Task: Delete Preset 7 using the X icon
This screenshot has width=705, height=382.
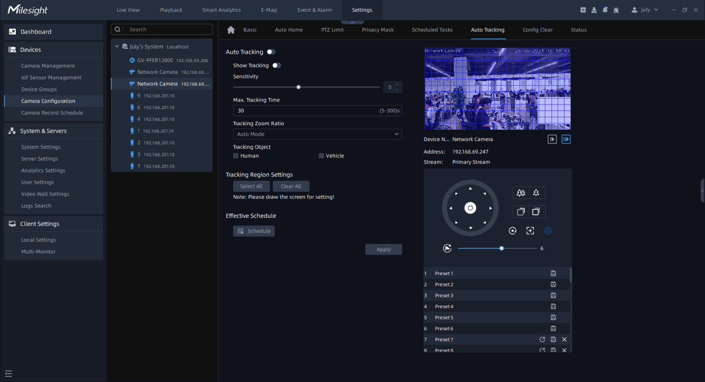Action: click(564, 340)
